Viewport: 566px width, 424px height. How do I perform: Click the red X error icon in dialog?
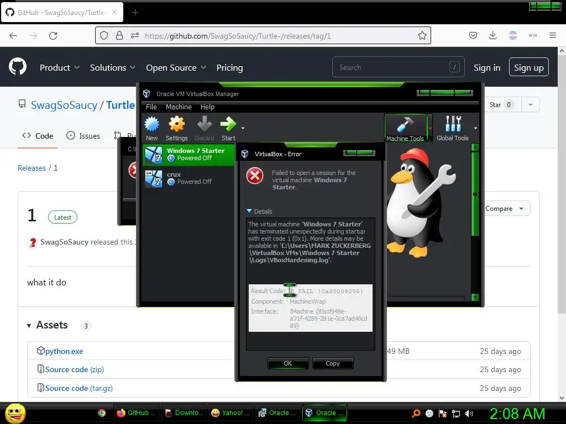[255, 176]
